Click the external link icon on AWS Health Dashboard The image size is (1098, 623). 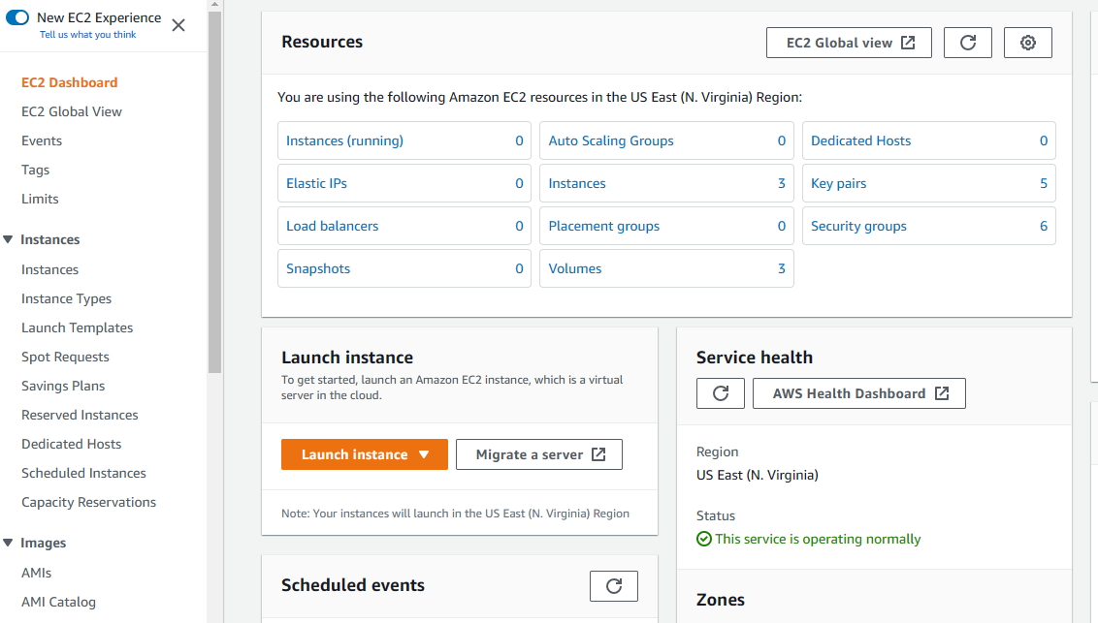tap(942, 393)
